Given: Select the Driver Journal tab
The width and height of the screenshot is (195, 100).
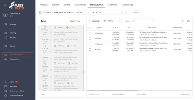Looking at the screenshot, I should tap(97, 5).
